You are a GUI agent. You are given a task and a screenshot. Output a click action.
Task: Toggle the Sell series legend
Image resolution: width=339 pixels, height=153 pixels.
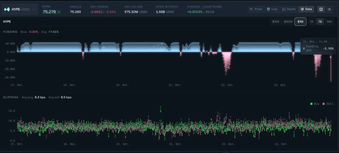pyautogui.click(x=328, y=104)
